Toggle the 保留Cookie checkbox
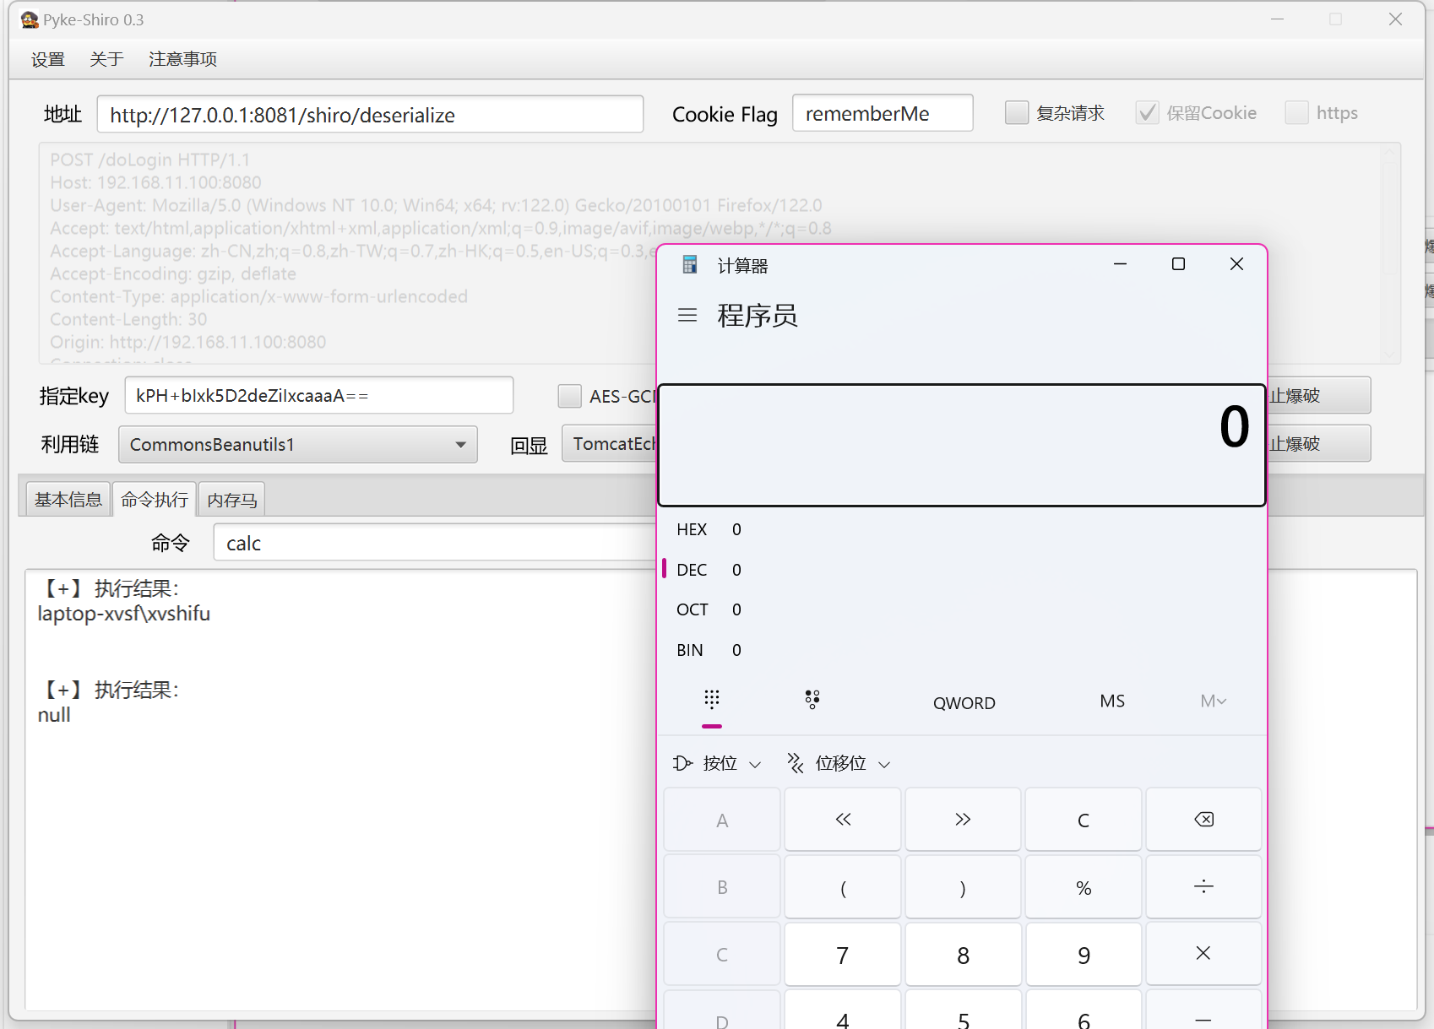Image resolution: width=1434 pixels, height=1029 pixels. (x=1147, y=113)
